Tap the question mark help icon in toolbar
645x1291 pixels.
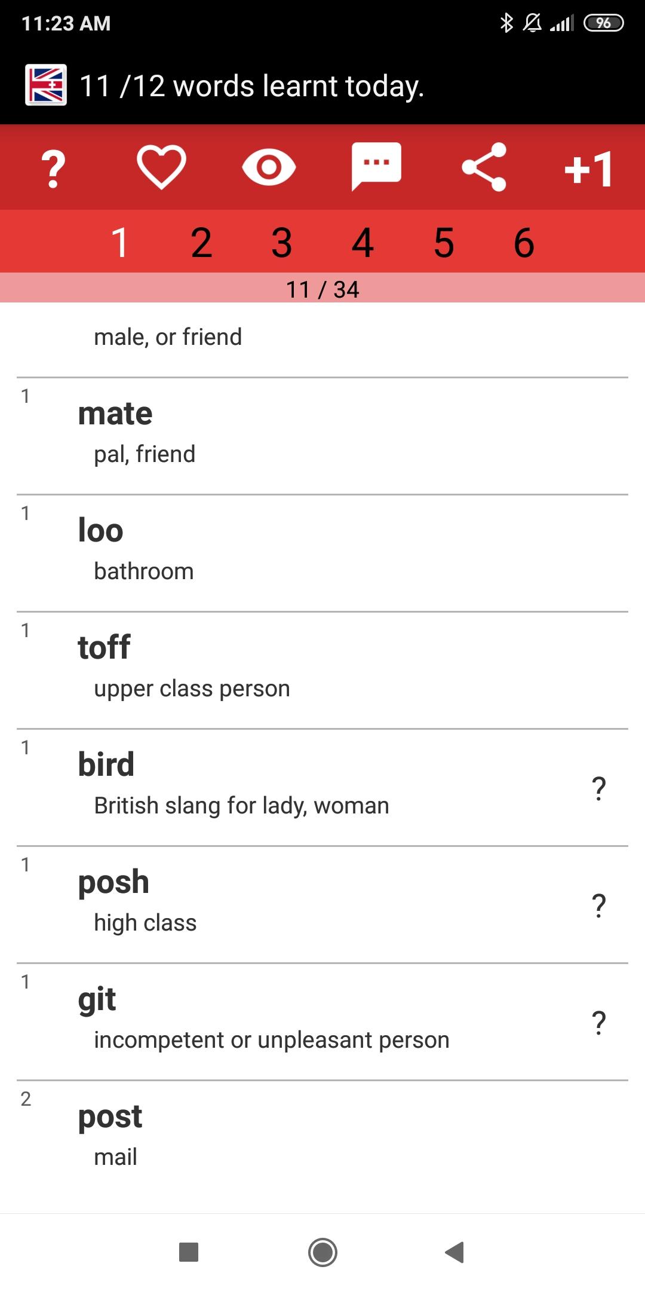(54, 169)
